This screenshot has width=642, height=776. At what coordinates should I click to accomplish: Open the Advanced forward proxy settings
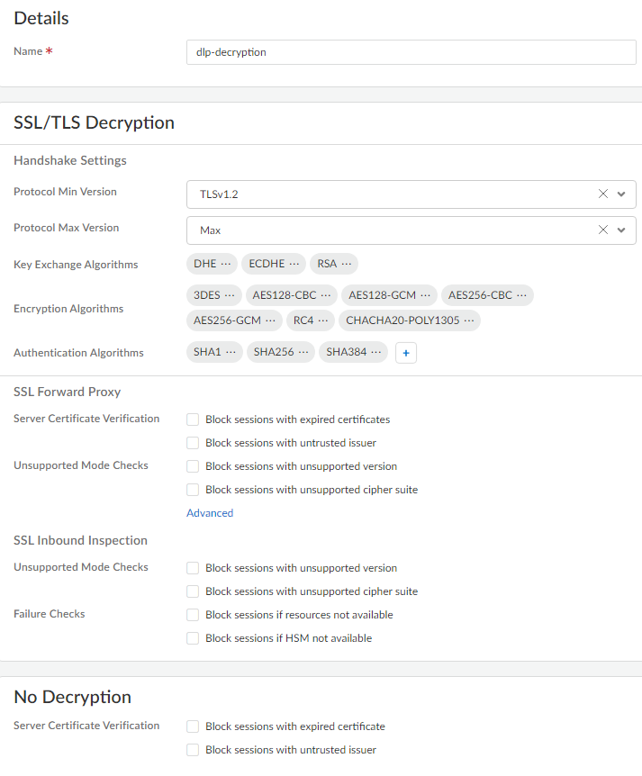pyautogui.click(x=210, y=513)
